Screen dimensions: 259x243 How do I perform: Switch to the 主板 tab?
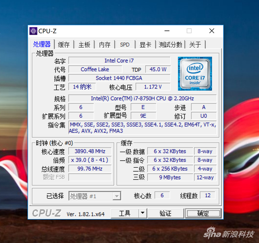click(x=84, y=45)
